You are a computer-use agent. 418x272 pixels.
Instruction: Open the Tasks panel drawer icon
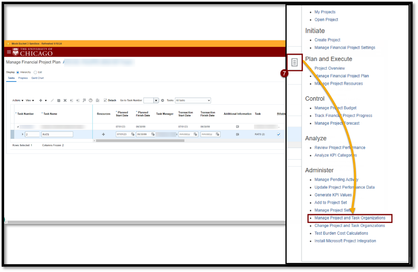click(294, 62)
